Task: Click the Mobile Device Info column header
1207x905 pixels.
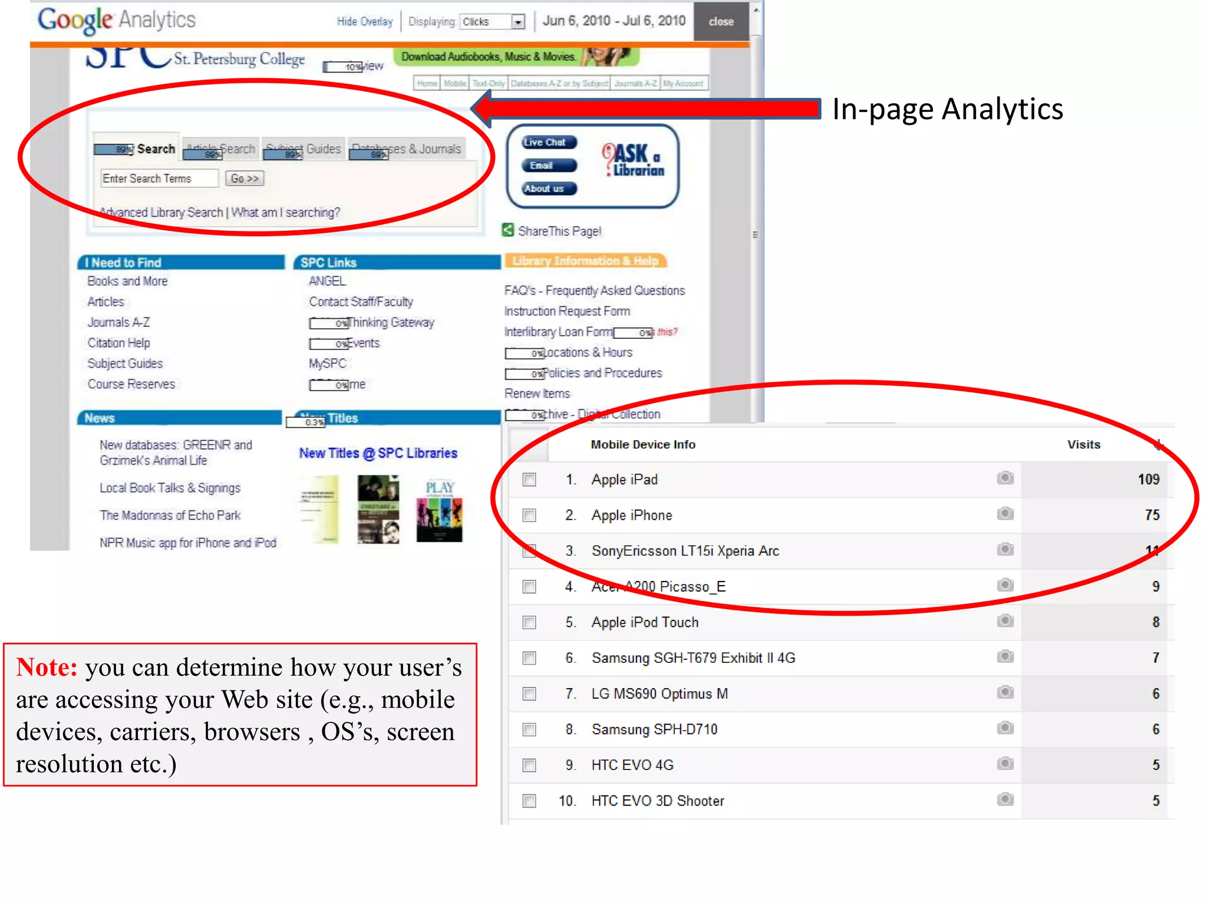Action: [x=643, y=445]
